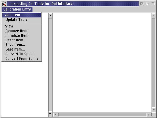Click up arrow of right pane scrollbar
The width and height of the screenshot is (157, 118).
point(154,16)
